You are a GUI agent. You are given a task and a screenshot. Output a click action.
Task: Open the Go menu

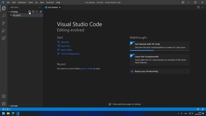(36, 2)
